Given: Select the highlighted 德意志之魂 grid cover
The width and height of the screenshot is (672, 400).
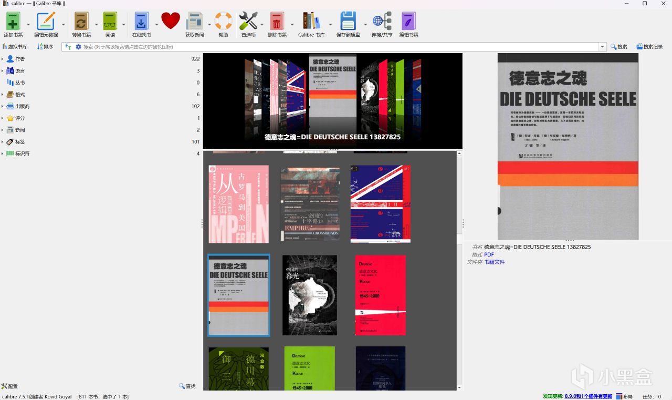Looking at the screenshot, I should click(238, 295).
